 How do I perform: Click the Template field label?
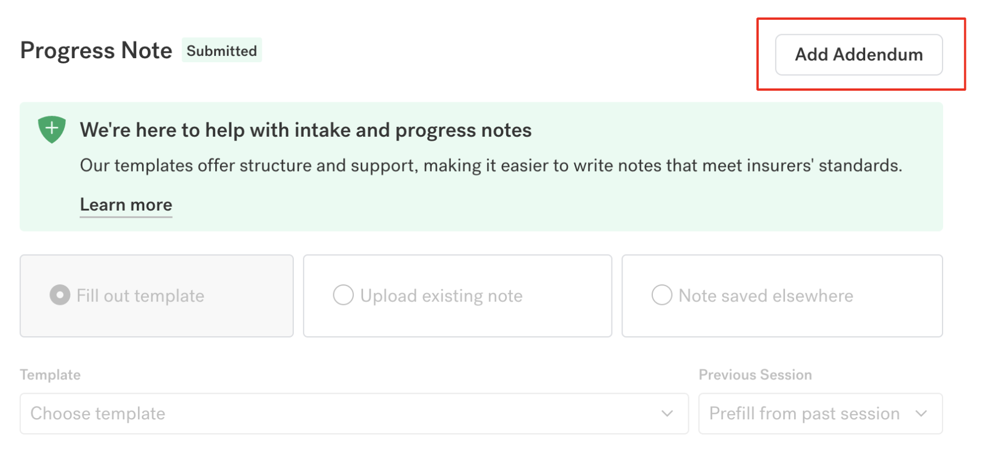[50, 375]
